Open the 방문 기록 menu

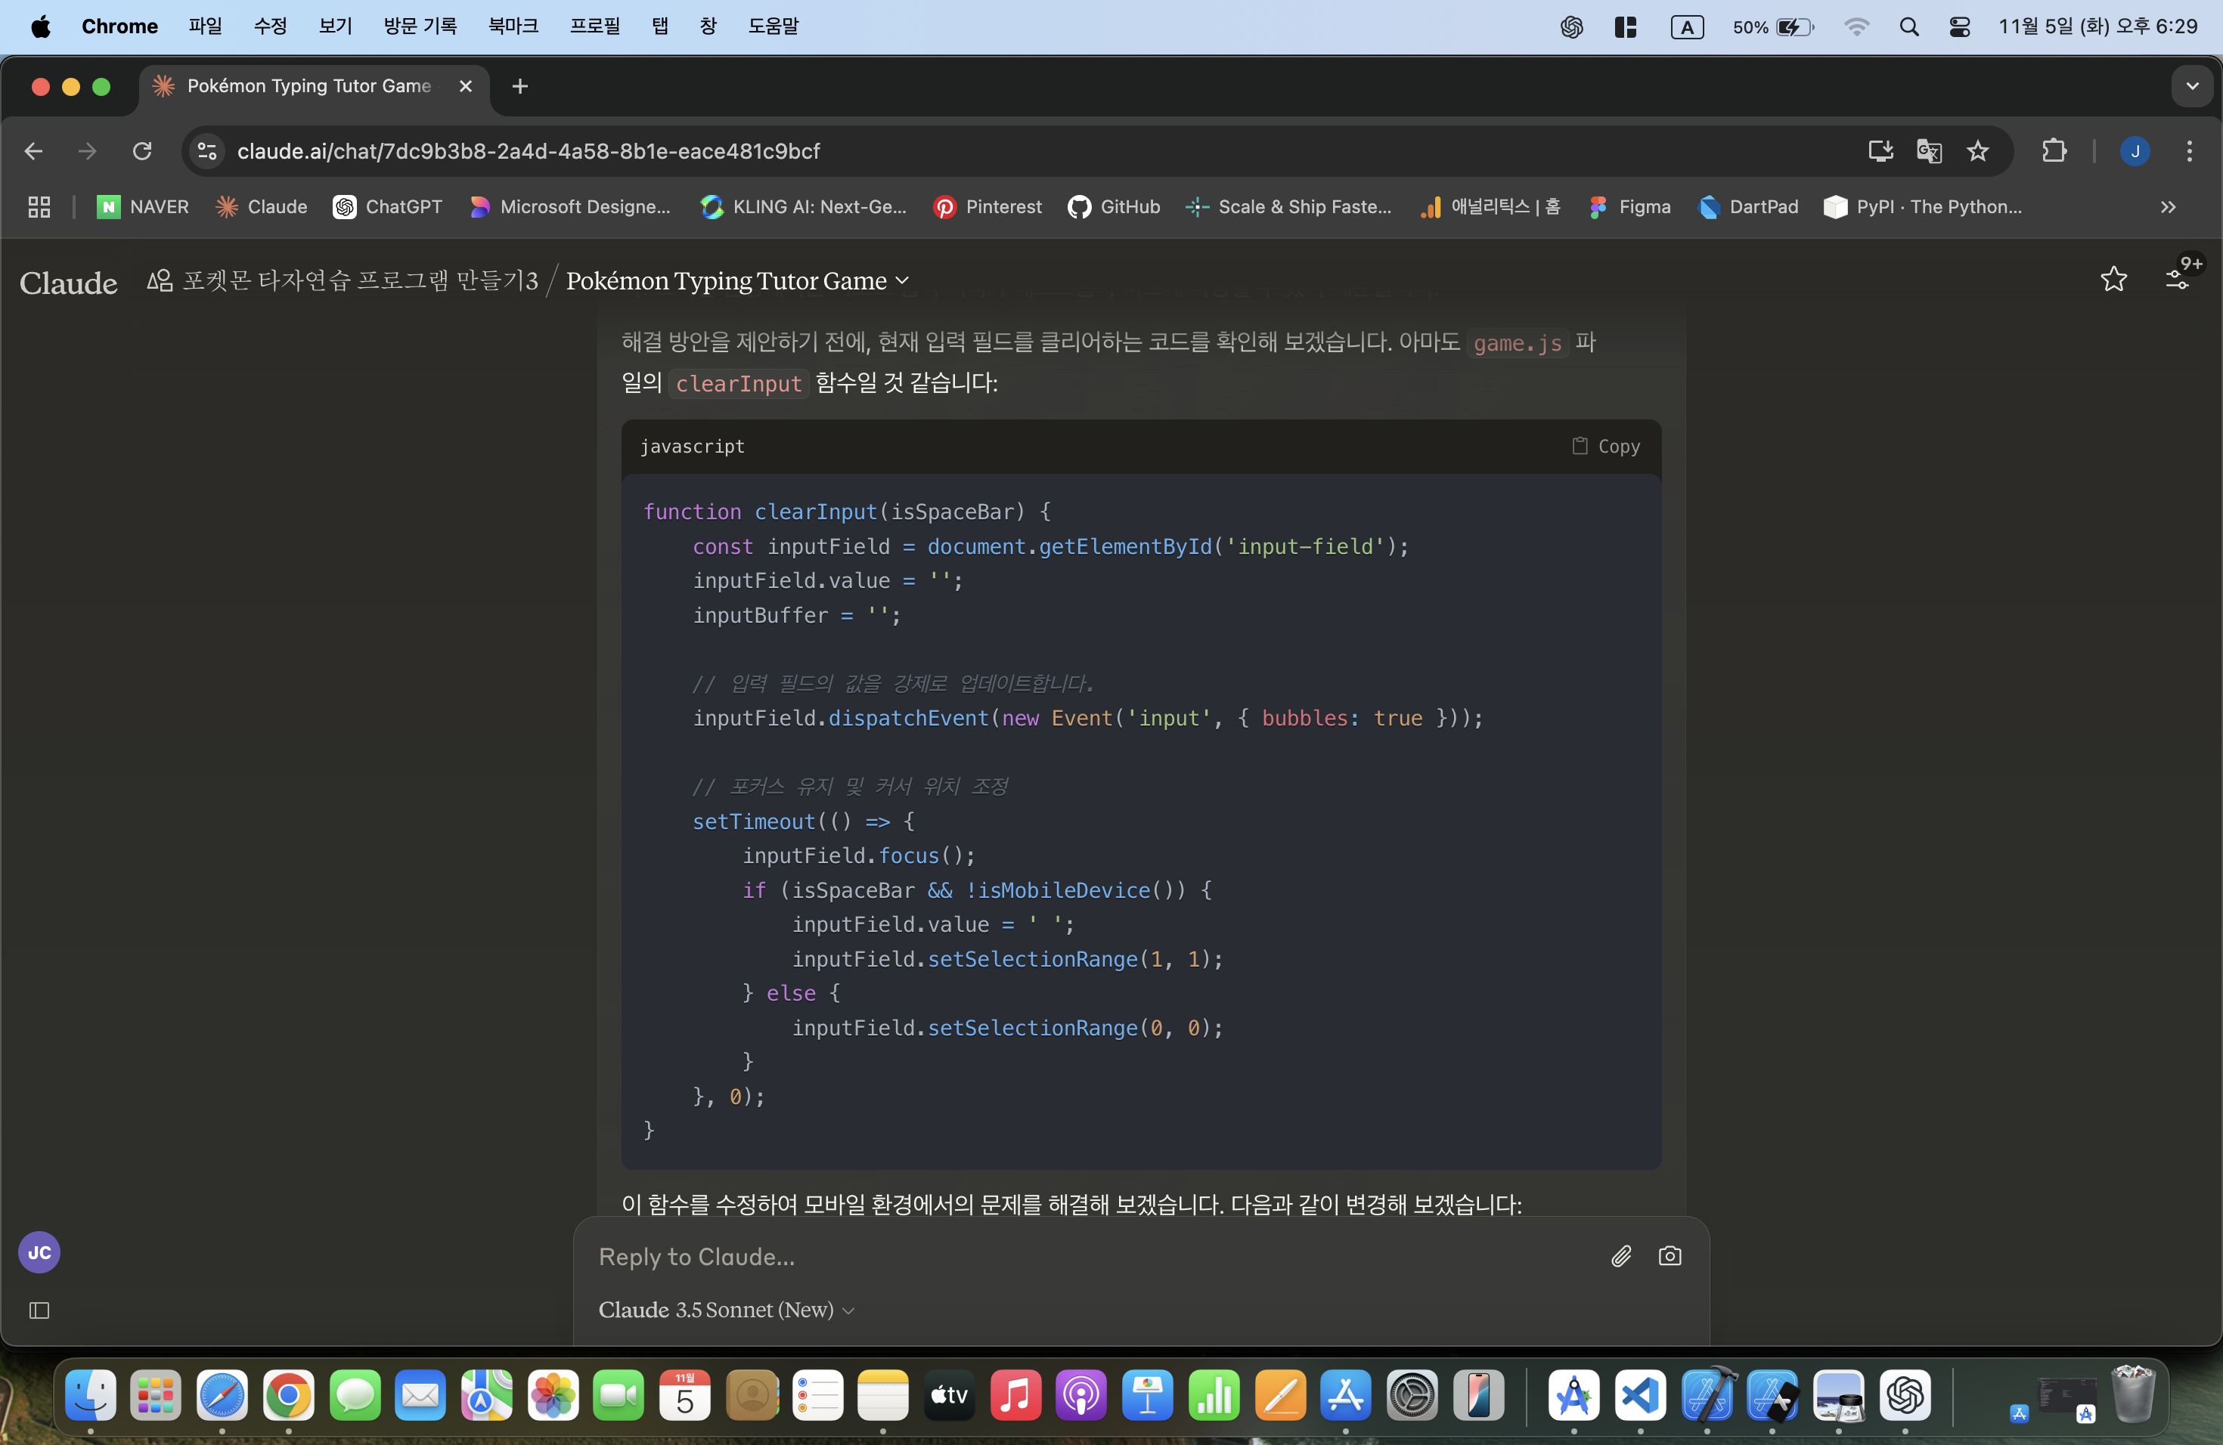pyautogui.click(x=420, y=26)
